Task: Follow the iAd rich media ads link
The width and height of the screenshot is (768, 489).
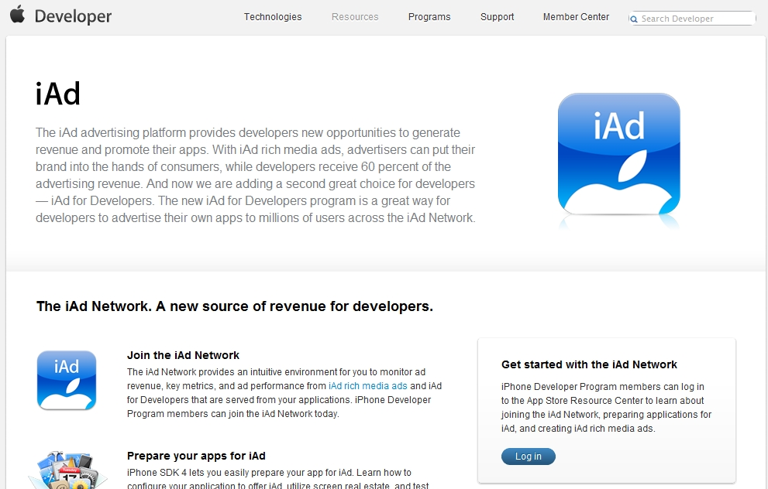Action: [367, 385]
